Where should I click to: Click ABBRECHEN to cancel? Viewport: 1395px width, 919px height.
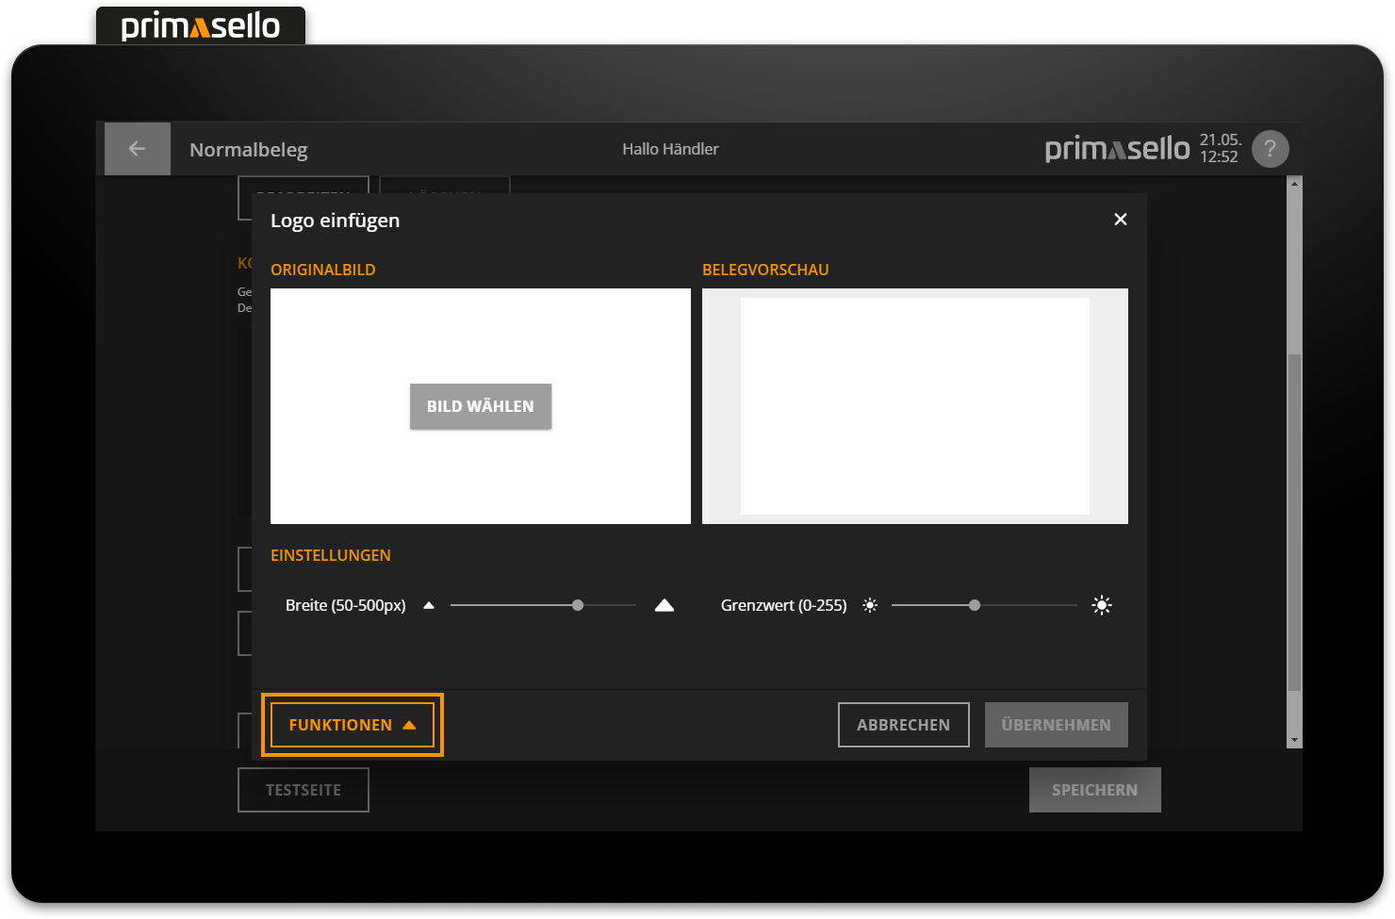point(903,725)
